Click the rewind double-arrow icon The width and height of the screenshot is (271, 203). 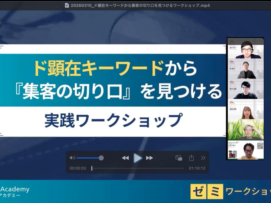point(125,158)
